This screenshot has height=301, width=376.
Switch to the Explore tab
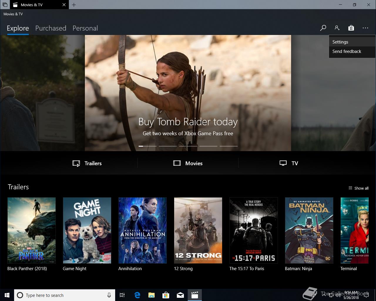tap(18, 28)
